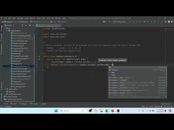Open the Refactor menu
Image resolution: width=174 pixels, height=130 pixels.
click(33, 18)
